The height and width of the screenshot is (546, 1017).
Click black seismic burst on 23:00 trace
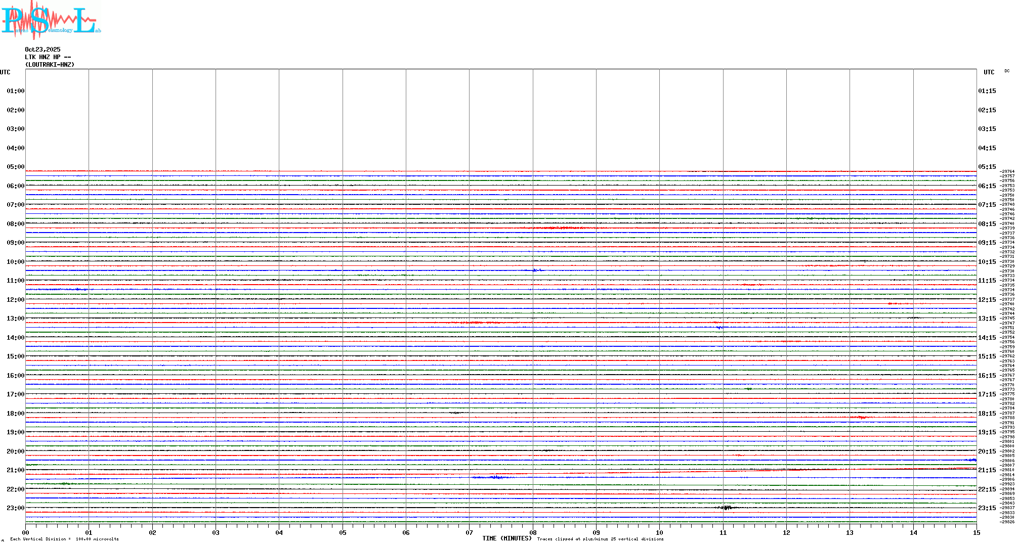pos(727,508)
